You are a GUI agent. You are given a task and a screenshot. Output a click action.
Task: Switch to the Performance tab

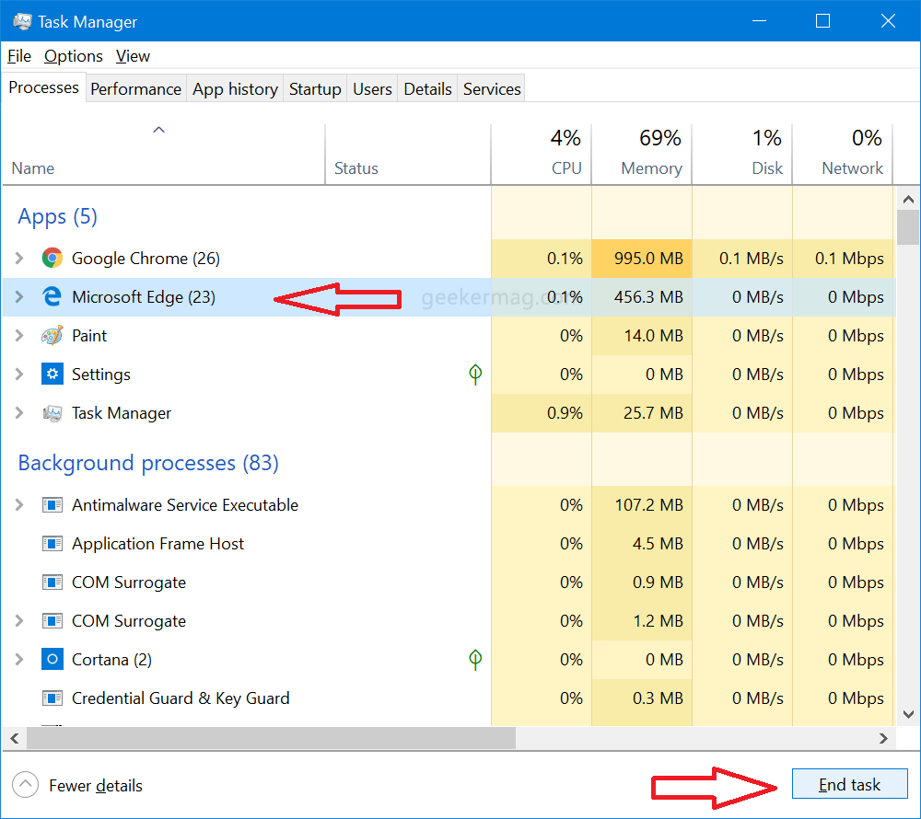135,88
